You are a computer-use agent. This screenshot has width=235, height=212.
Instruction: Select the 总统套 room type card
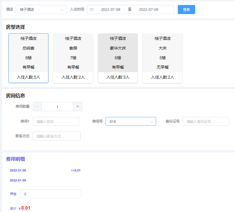28,53
